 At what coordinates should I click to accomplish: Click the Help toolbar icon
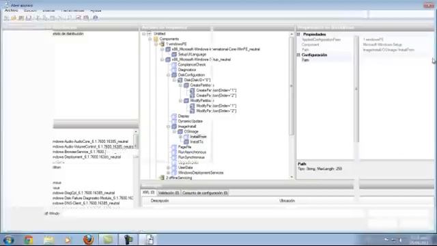tap(96, 18)
